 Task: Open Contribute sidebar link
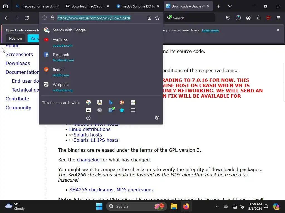click(18, 99)
